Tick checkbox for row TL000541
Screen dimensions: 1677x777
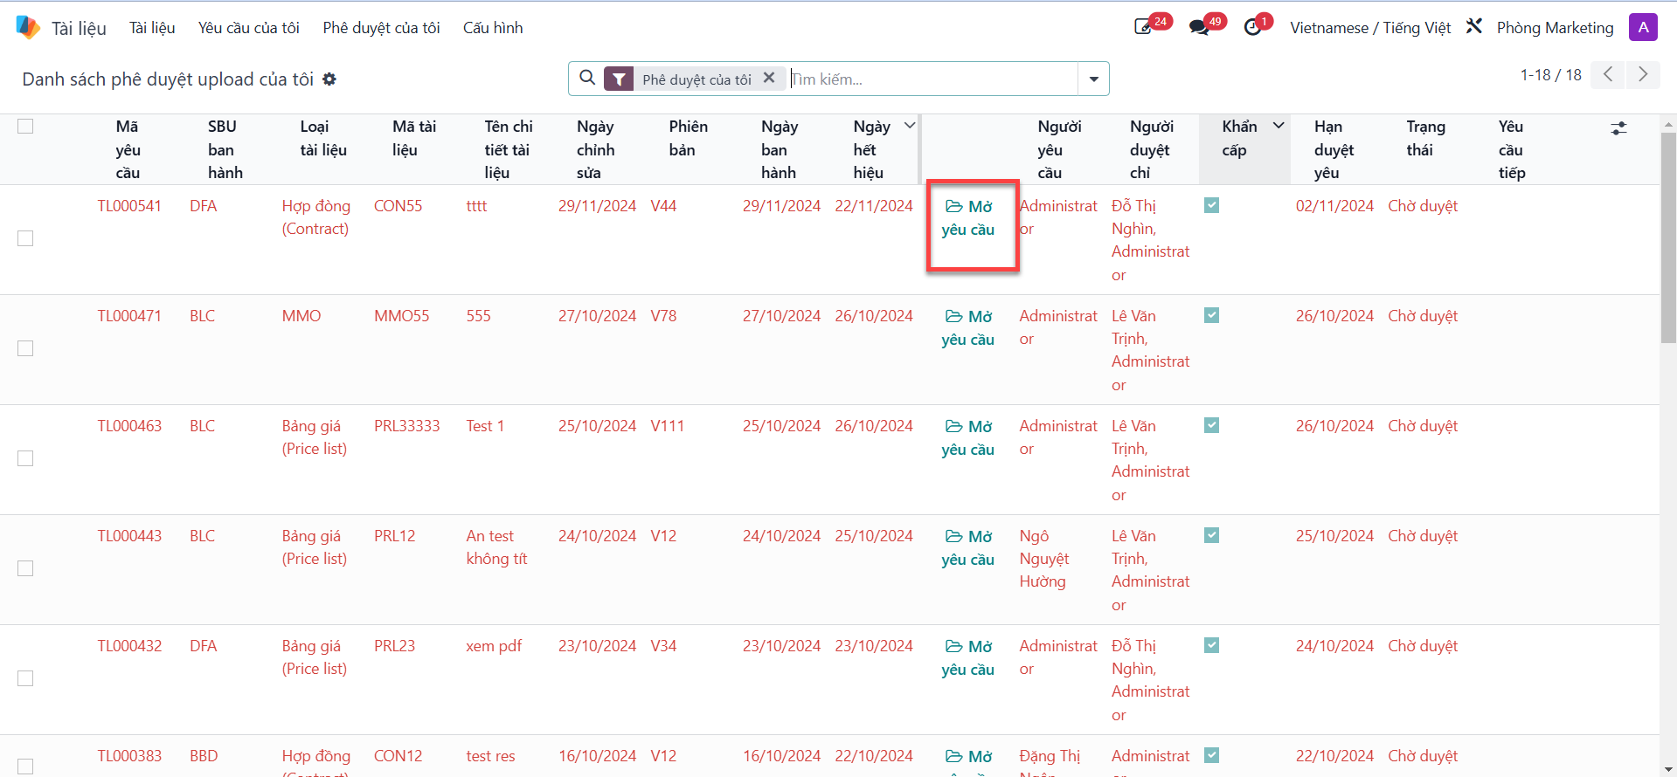click(x=25, y=238)
